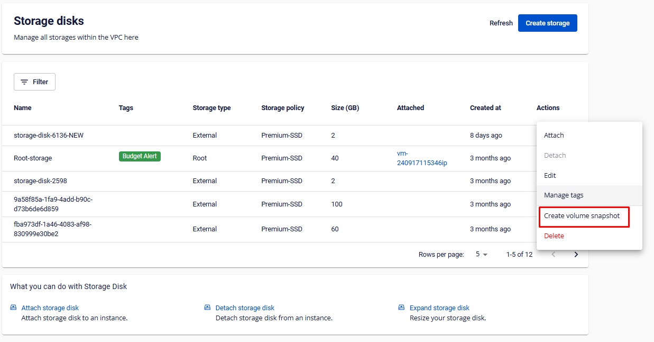Open the Detach storage disk link
The image size is (654, 342).
pos(245,308)
